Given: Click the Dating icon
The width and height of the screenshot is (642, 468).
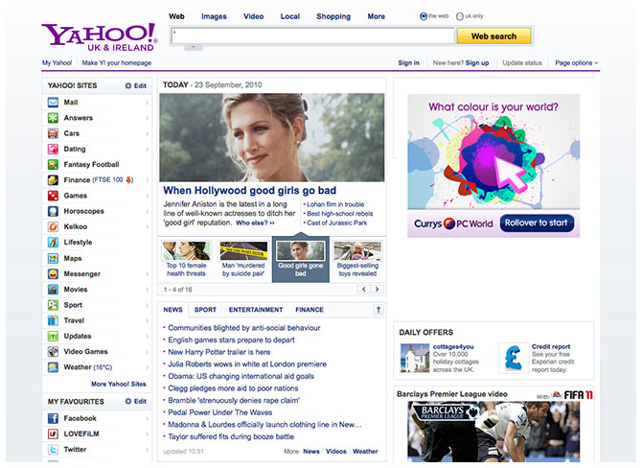Looking at the screenshot, I should 53,149.
